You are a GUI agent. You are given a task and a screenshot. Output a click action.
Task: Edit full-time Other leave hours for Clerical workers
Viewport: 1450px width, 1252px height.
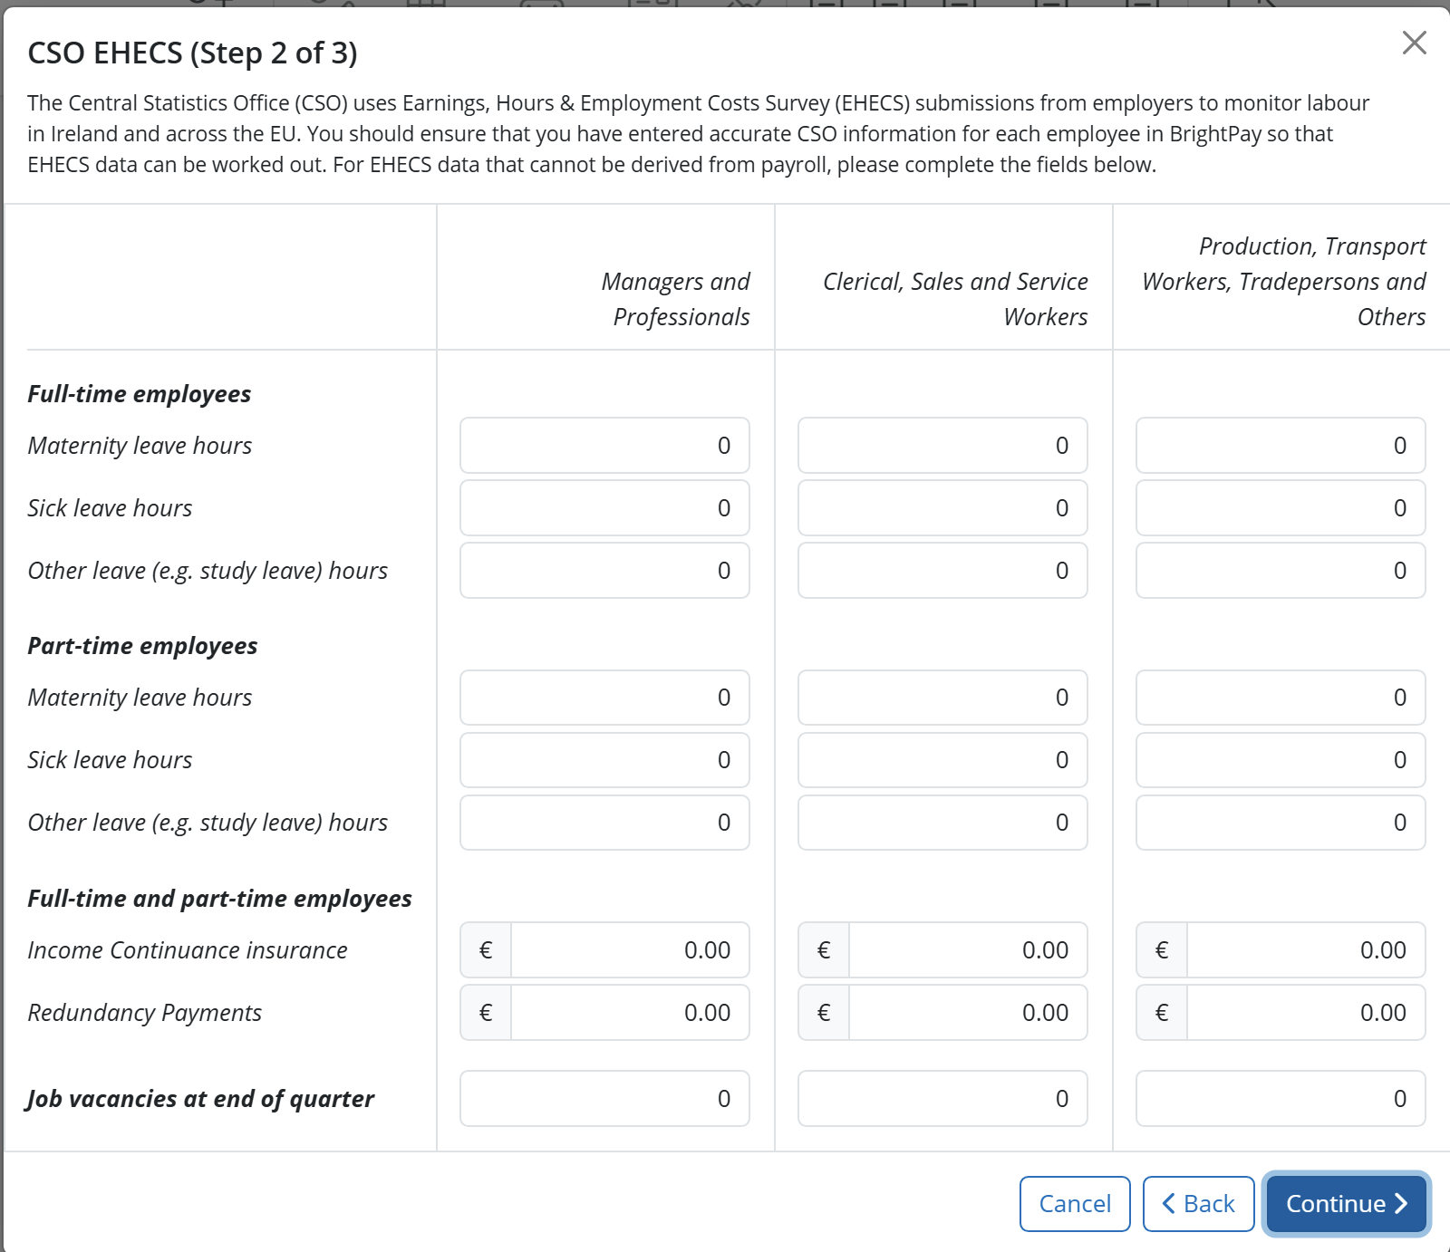pos(942,570)
